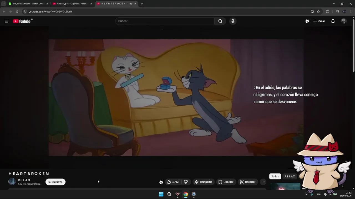Open the RELAX channel avatar
Viewport: 355px width, 199px height.
pyautogui.click(x=12, y=182)
